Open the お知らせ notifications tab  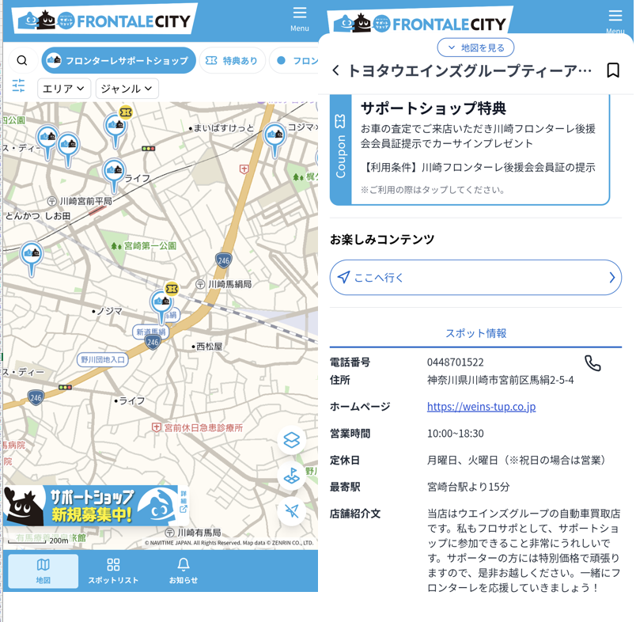(183, 571)
